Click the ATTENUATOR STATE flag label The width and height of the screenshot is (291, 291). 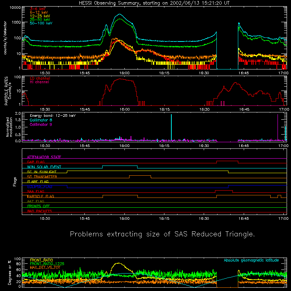tap(44, 157)
